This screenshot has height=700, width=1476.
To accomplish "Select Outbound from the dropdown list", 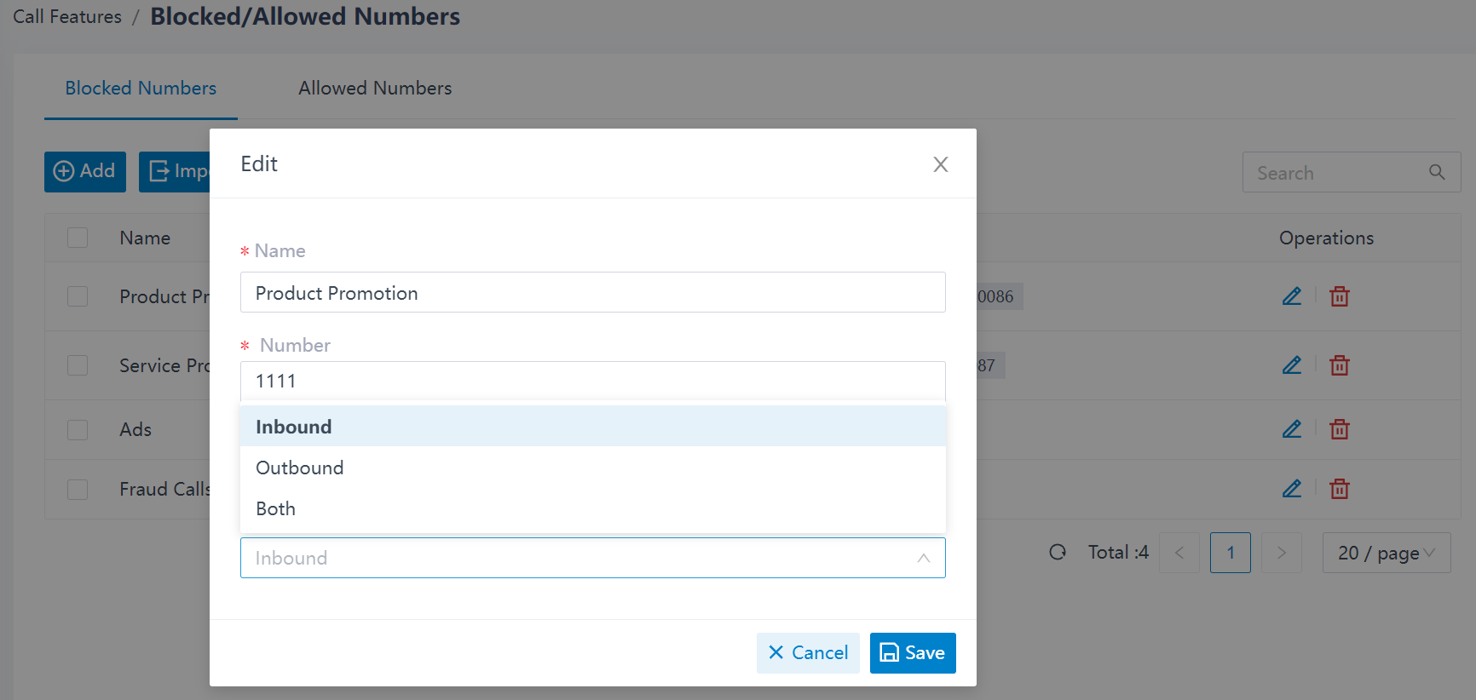I will (x=593, y=468).
